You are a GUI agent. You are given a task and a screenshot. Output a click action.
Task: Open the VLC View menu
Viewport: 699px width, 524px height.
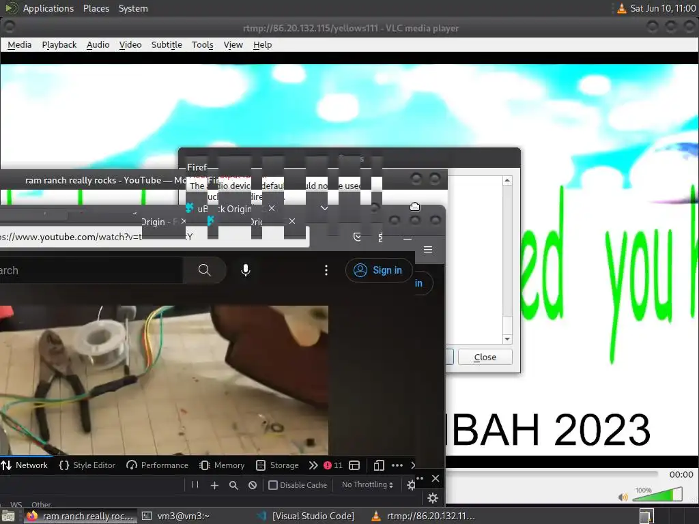click(233, 44)
